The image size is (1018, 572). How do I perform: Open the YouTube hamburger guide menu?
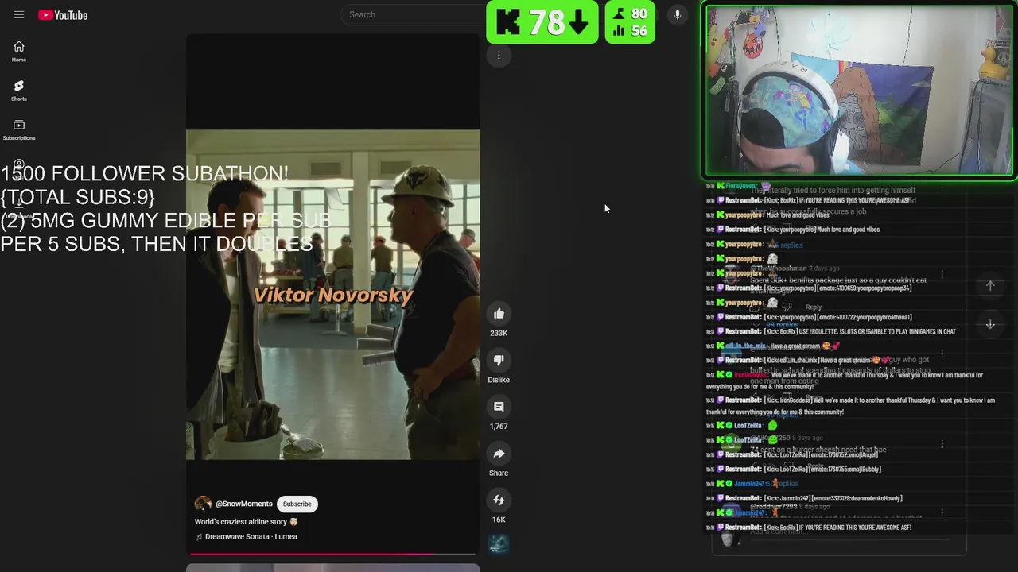(x=19, y=15)
